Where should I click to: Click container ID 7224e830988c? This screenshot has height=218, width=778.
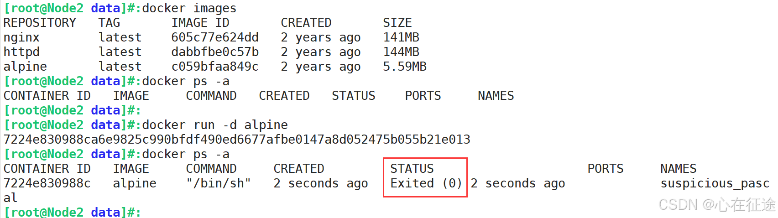click(47, 183)
